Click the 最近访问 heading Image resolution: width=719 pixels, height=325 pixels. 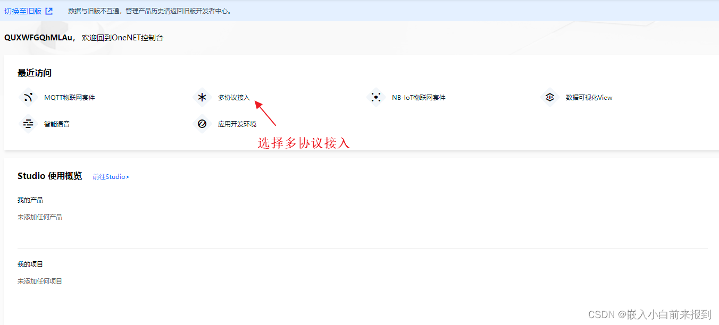point(35,73)
